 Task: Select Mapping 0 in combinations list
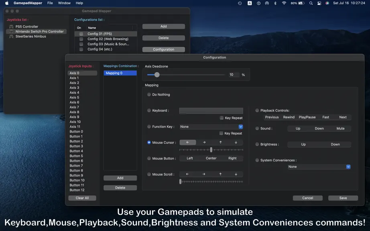click(120, 73)
